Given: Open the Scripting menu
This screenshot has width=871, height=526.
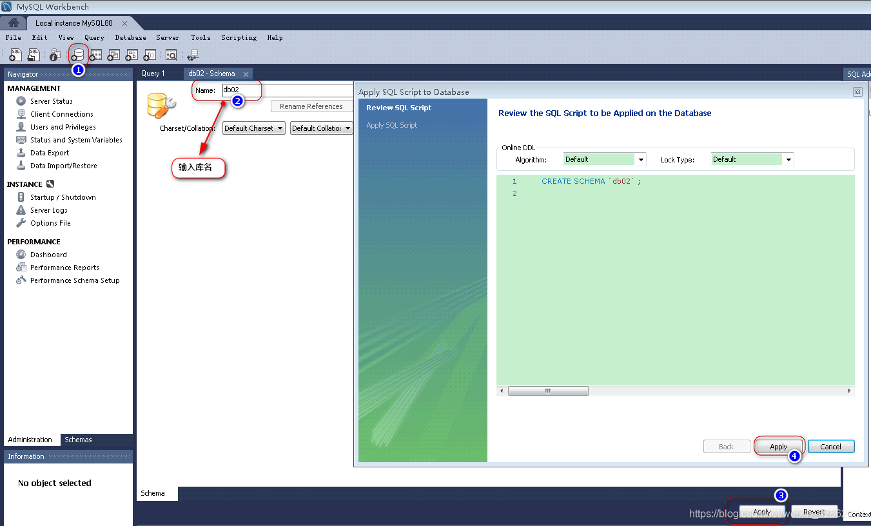Looking at the screenshot, I should (239, 37).
